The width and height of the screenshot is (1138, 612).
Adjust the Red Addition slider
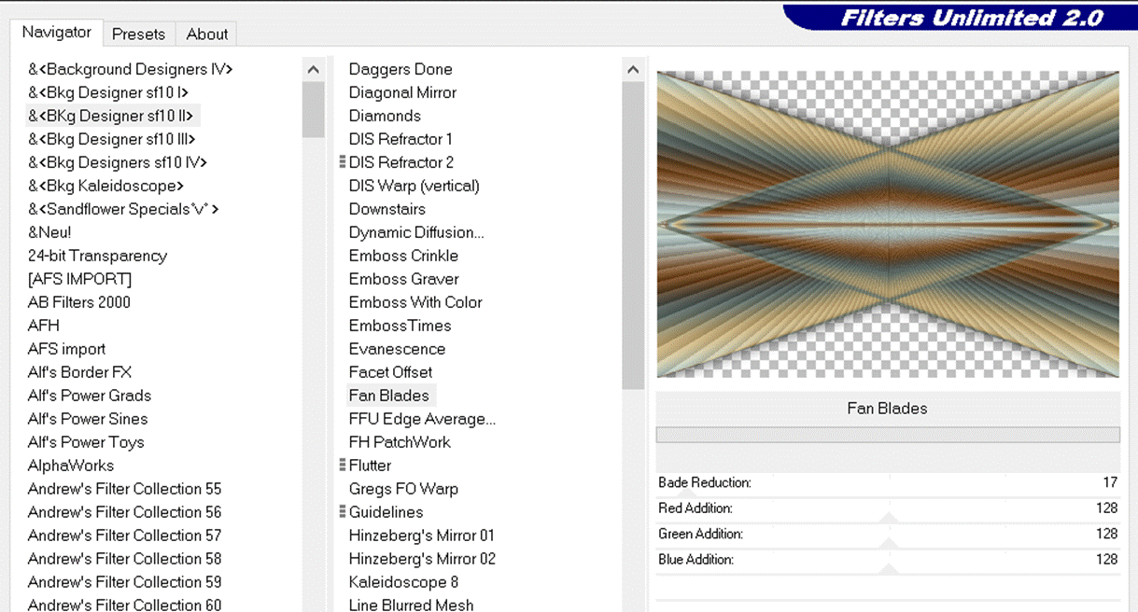pyautogui.click(x=888, y=516)
